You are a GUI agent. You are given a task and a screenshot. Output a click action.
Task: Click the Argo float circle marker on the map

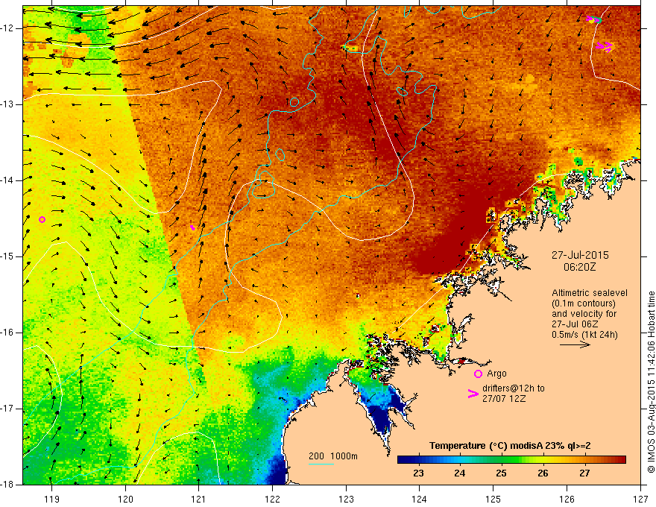point(42,220)
